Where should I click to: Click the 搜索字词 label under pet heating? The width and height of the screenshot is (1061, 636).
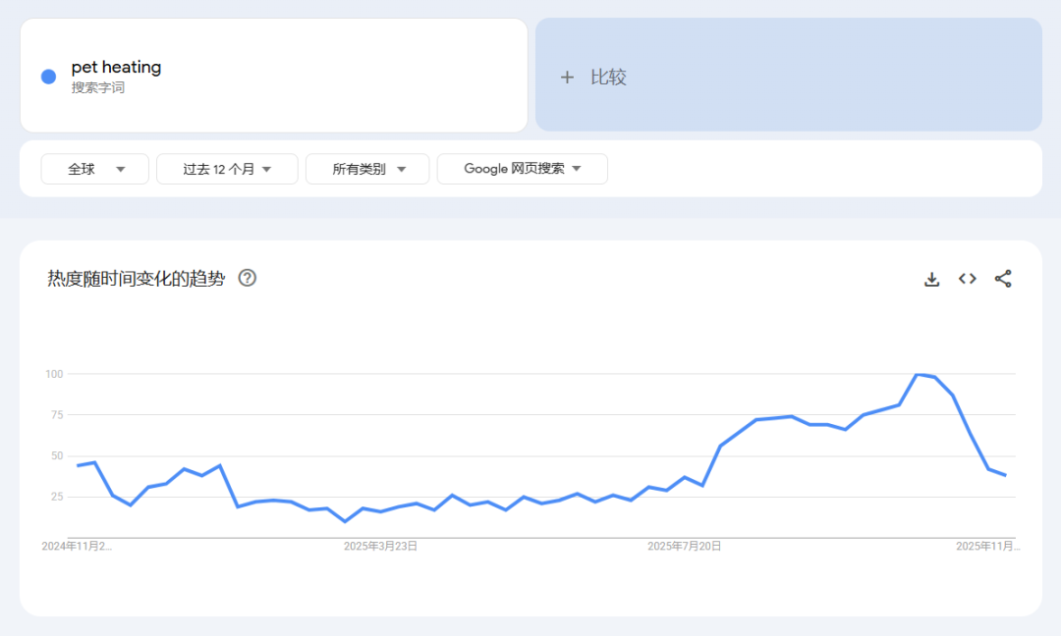pos(95,85)
